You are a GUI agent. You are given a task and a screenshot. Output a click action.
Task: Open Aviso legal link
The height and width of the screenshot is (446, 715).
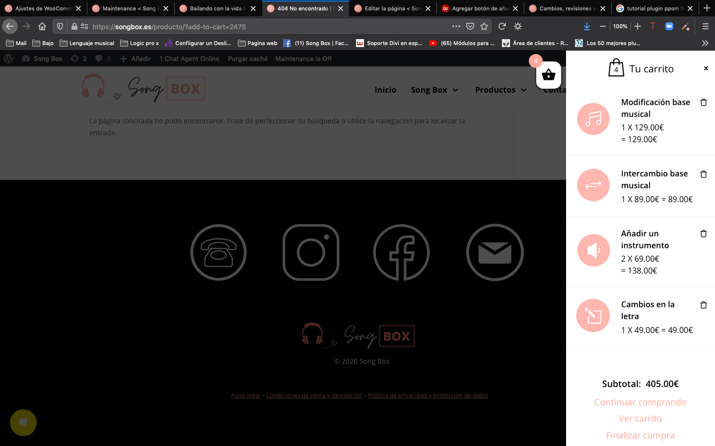pos(245,395)
